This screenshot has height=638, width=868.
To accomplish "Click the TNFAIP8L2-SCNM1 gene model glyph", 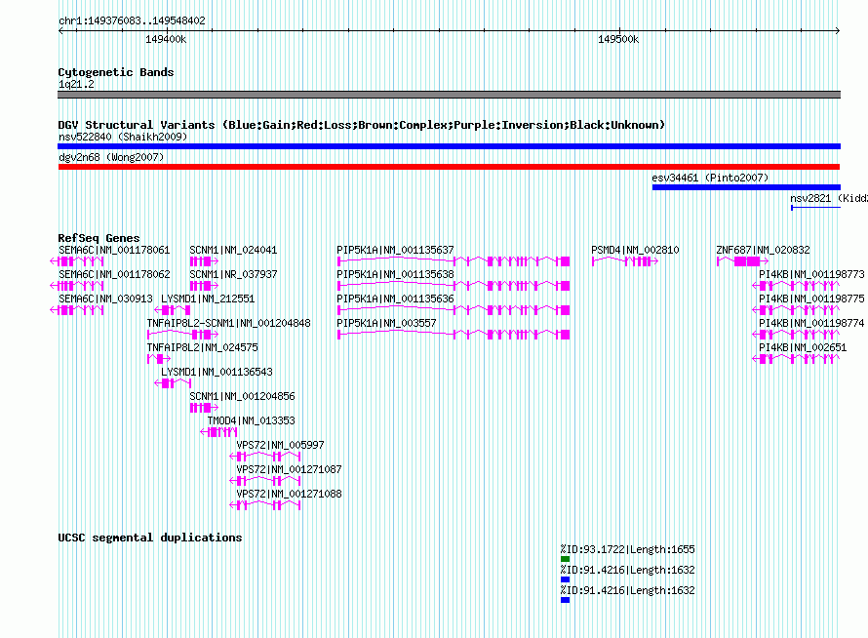I will pos(182,335).
